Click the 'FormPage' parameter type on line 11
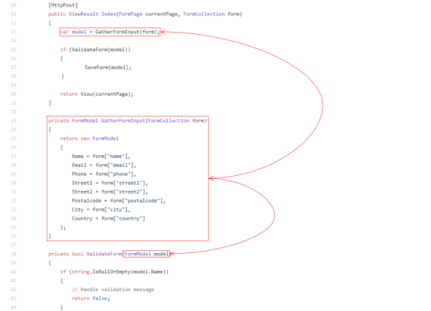The image size is (431, 311). 130,14
